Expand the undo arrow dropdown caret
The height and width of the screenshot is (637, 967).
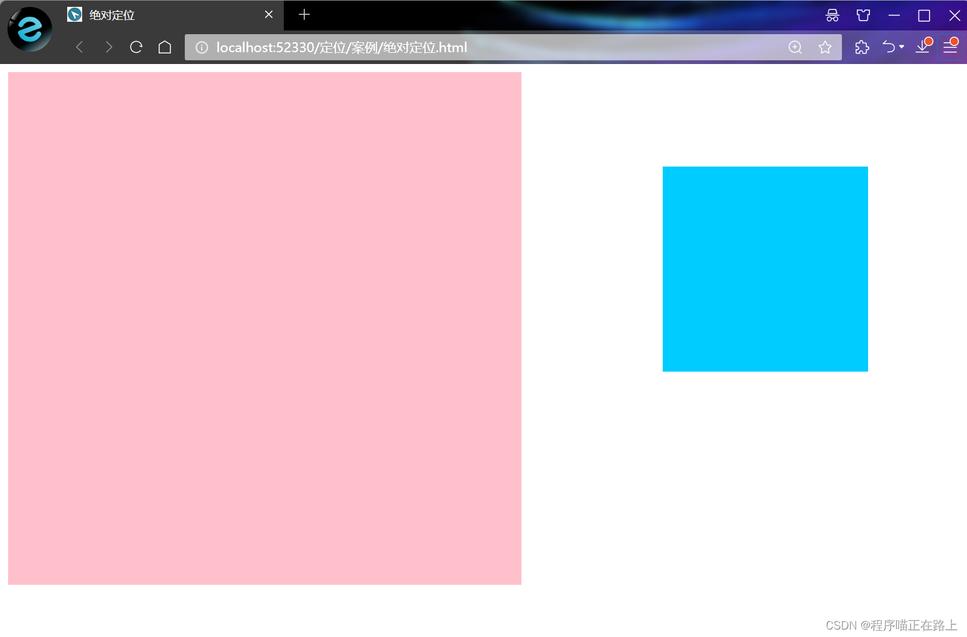coord(902,47)
